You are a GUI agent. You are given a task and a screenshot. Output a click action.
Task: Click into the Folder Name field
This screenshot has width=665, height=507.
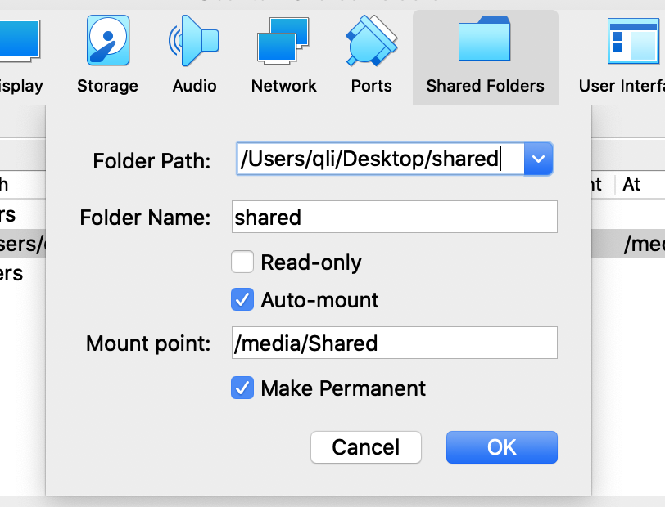click(394, 218)
